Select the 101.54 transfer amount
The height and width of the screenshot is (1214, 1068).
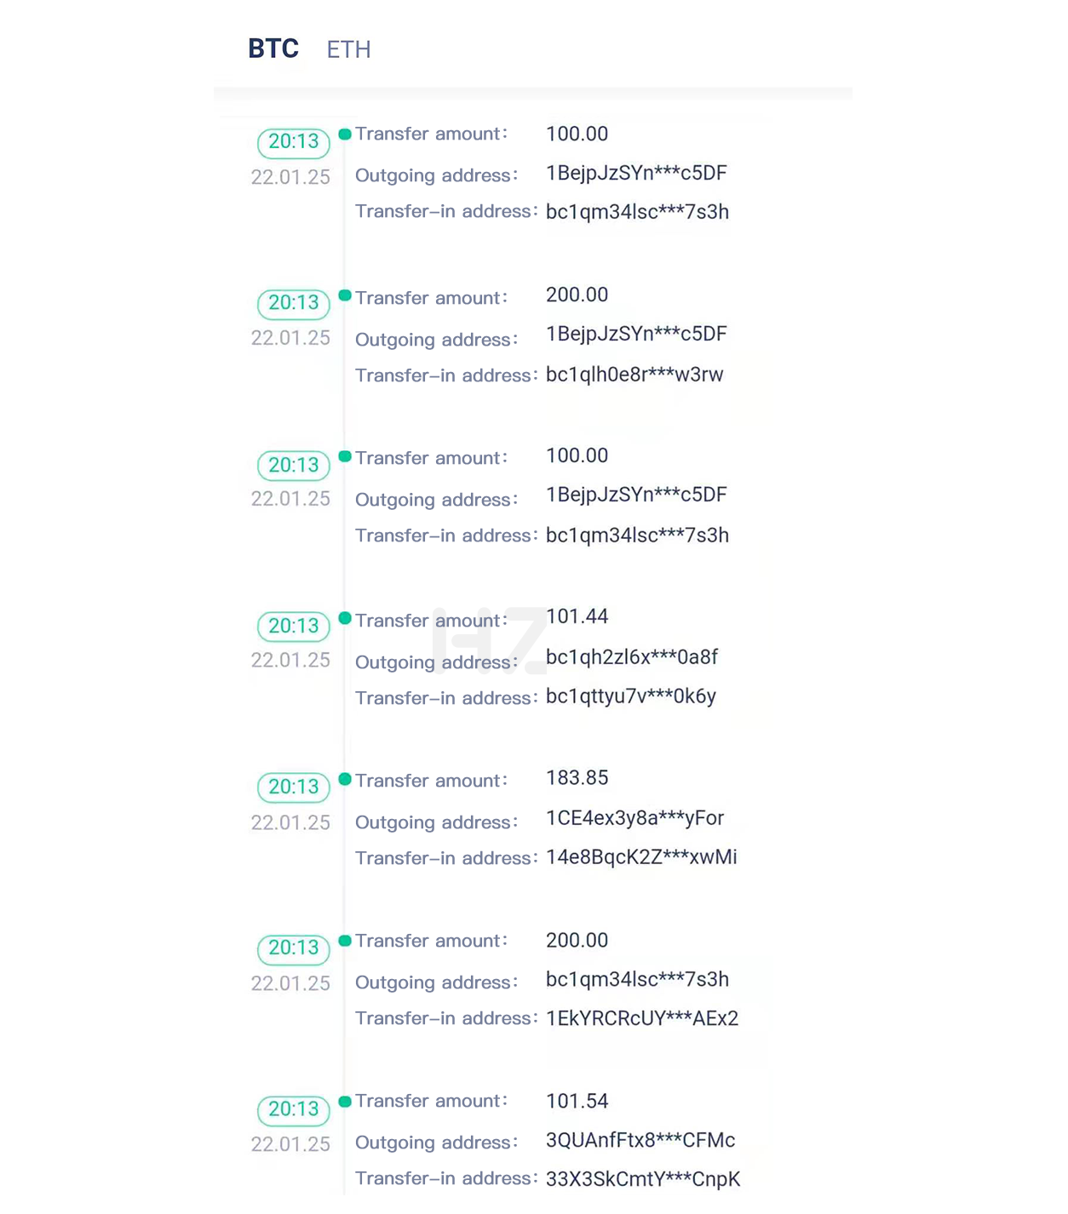577,1102
